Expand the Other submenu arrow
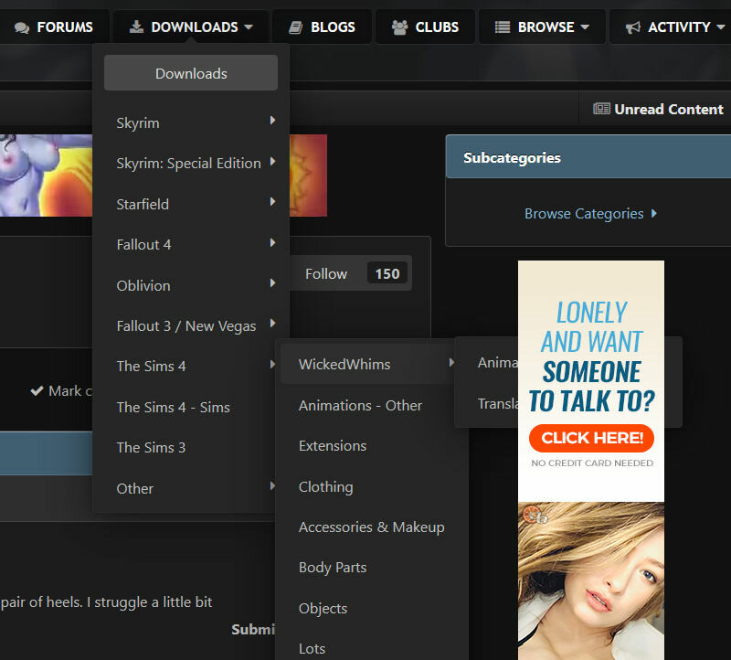 (x=272, y=485)
